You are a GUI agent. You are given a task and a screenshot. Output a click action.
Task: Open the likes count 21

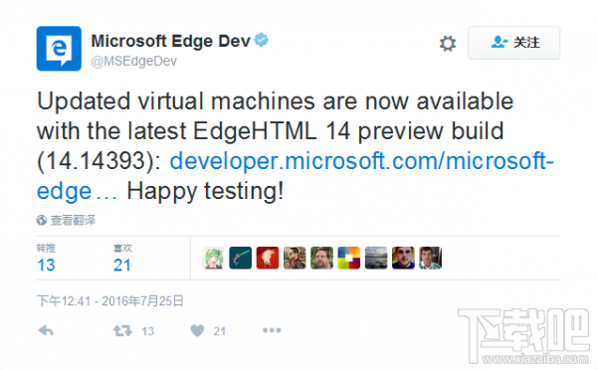coord(122,266)
